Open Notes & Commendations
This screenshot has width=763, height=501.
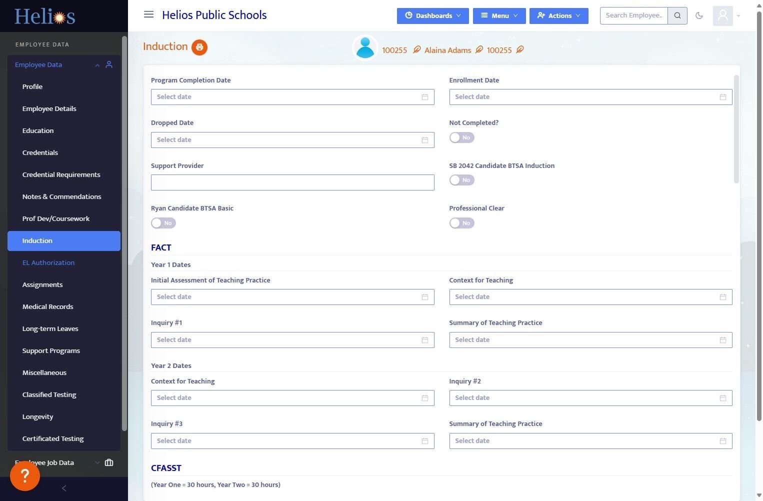click(x=64, y=196)
